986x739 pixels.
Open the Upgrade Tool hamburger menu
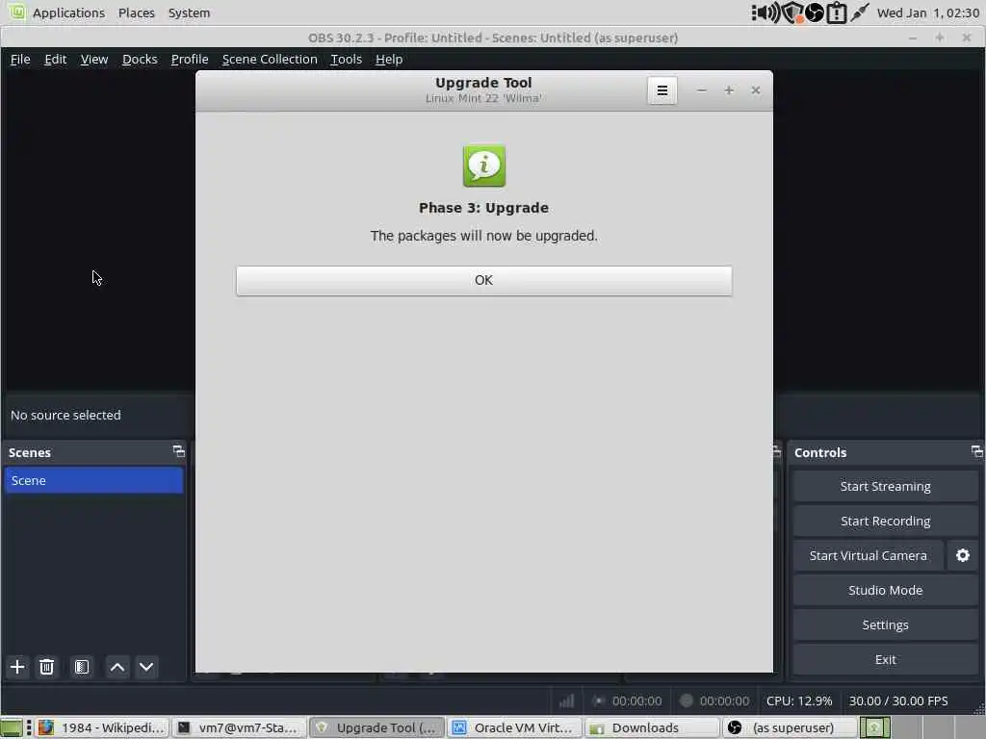pos(662,90)
